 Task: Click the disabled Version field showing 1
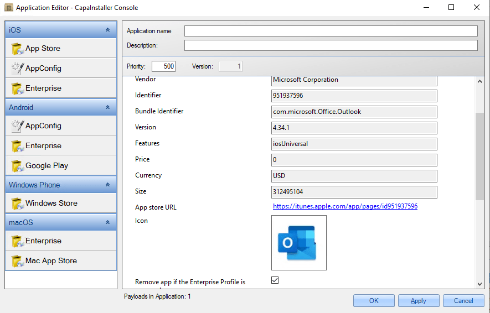click(230, 66)
